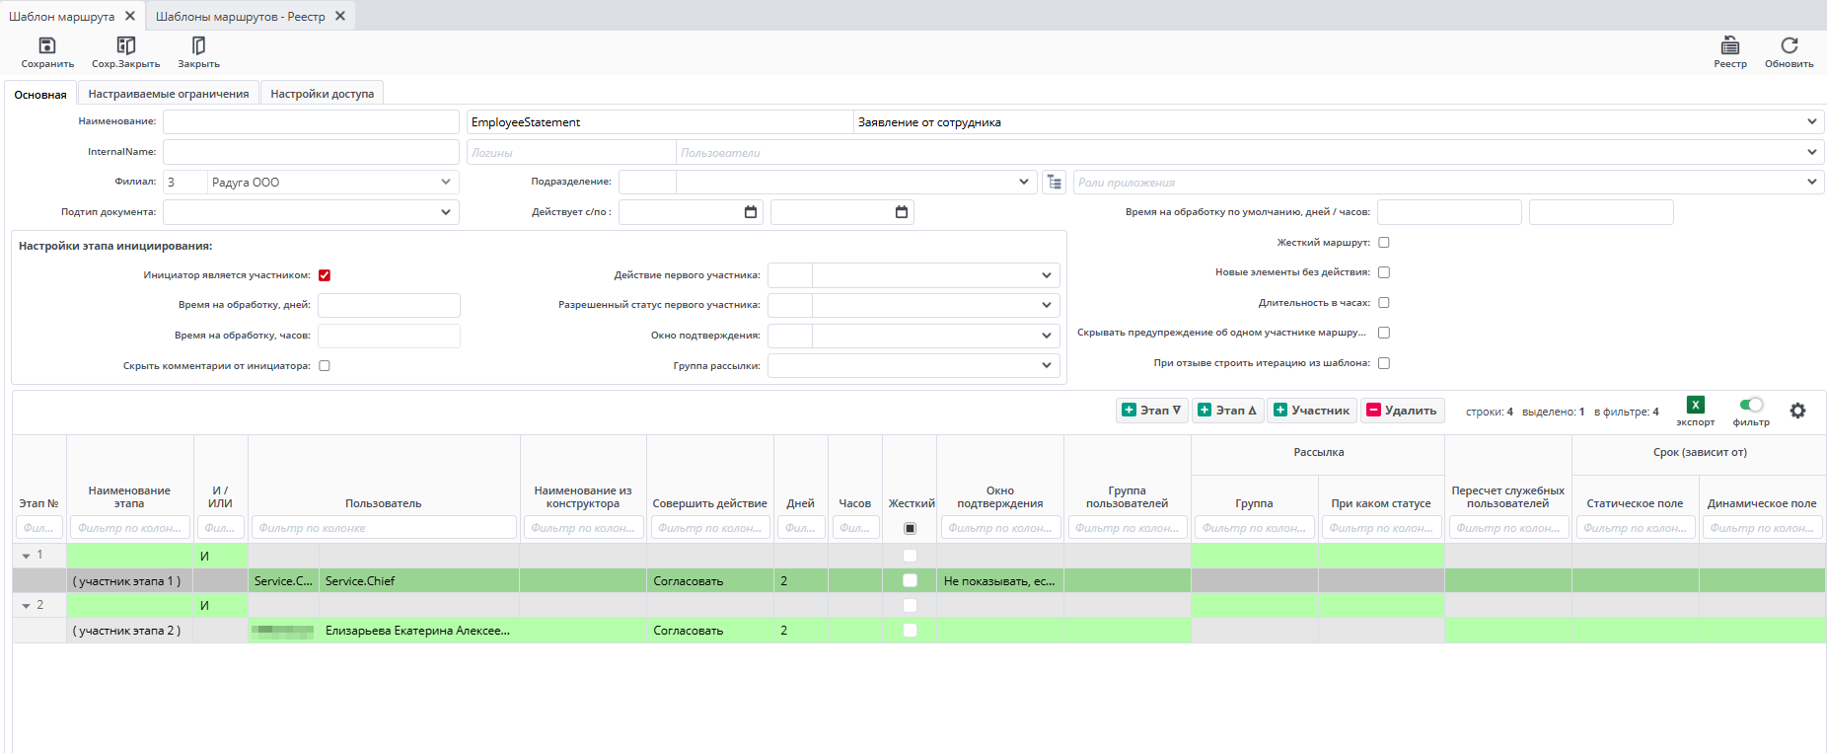
Task: Click the Сохр.Закрыть save-and-close icon
Action: pos(125,46)
